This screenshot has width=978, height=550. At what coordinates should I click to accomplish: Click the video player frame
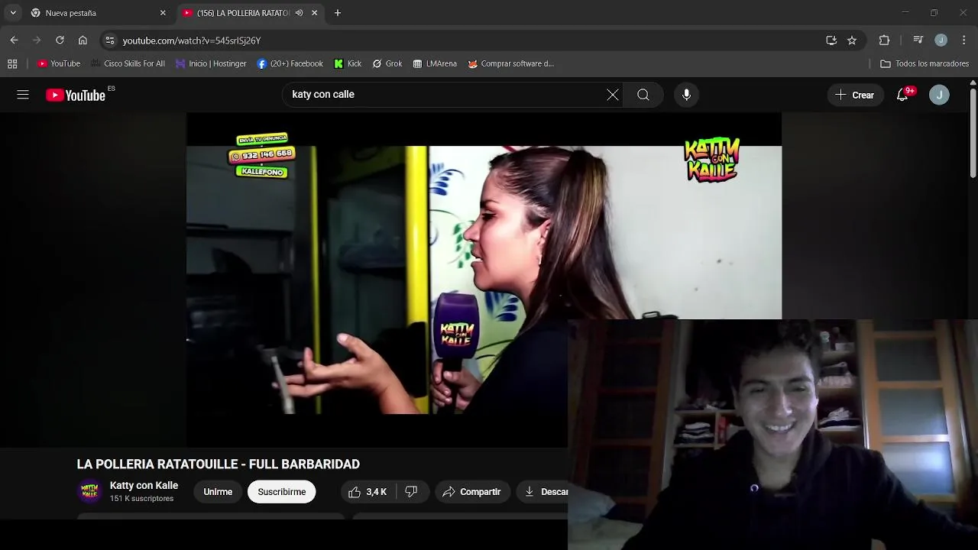(x=484, y=279)
